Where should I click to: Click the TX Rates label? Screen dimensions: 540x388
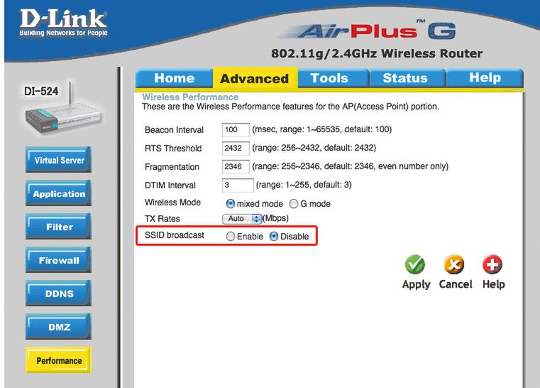(162, 219)
